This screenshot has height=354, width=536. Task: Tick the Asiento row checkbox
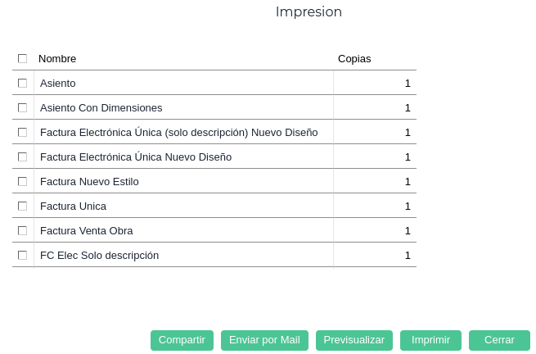click(x=22, y=83)
